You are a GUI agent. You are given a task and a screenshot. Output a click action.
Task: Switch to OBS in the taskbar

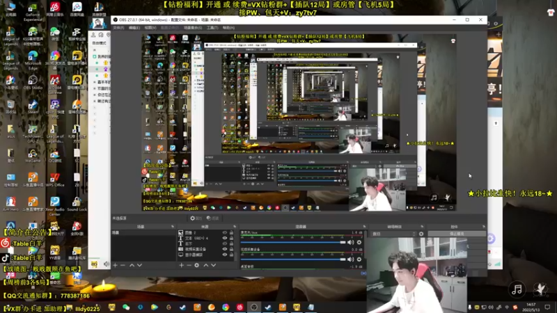coord(253,307)
